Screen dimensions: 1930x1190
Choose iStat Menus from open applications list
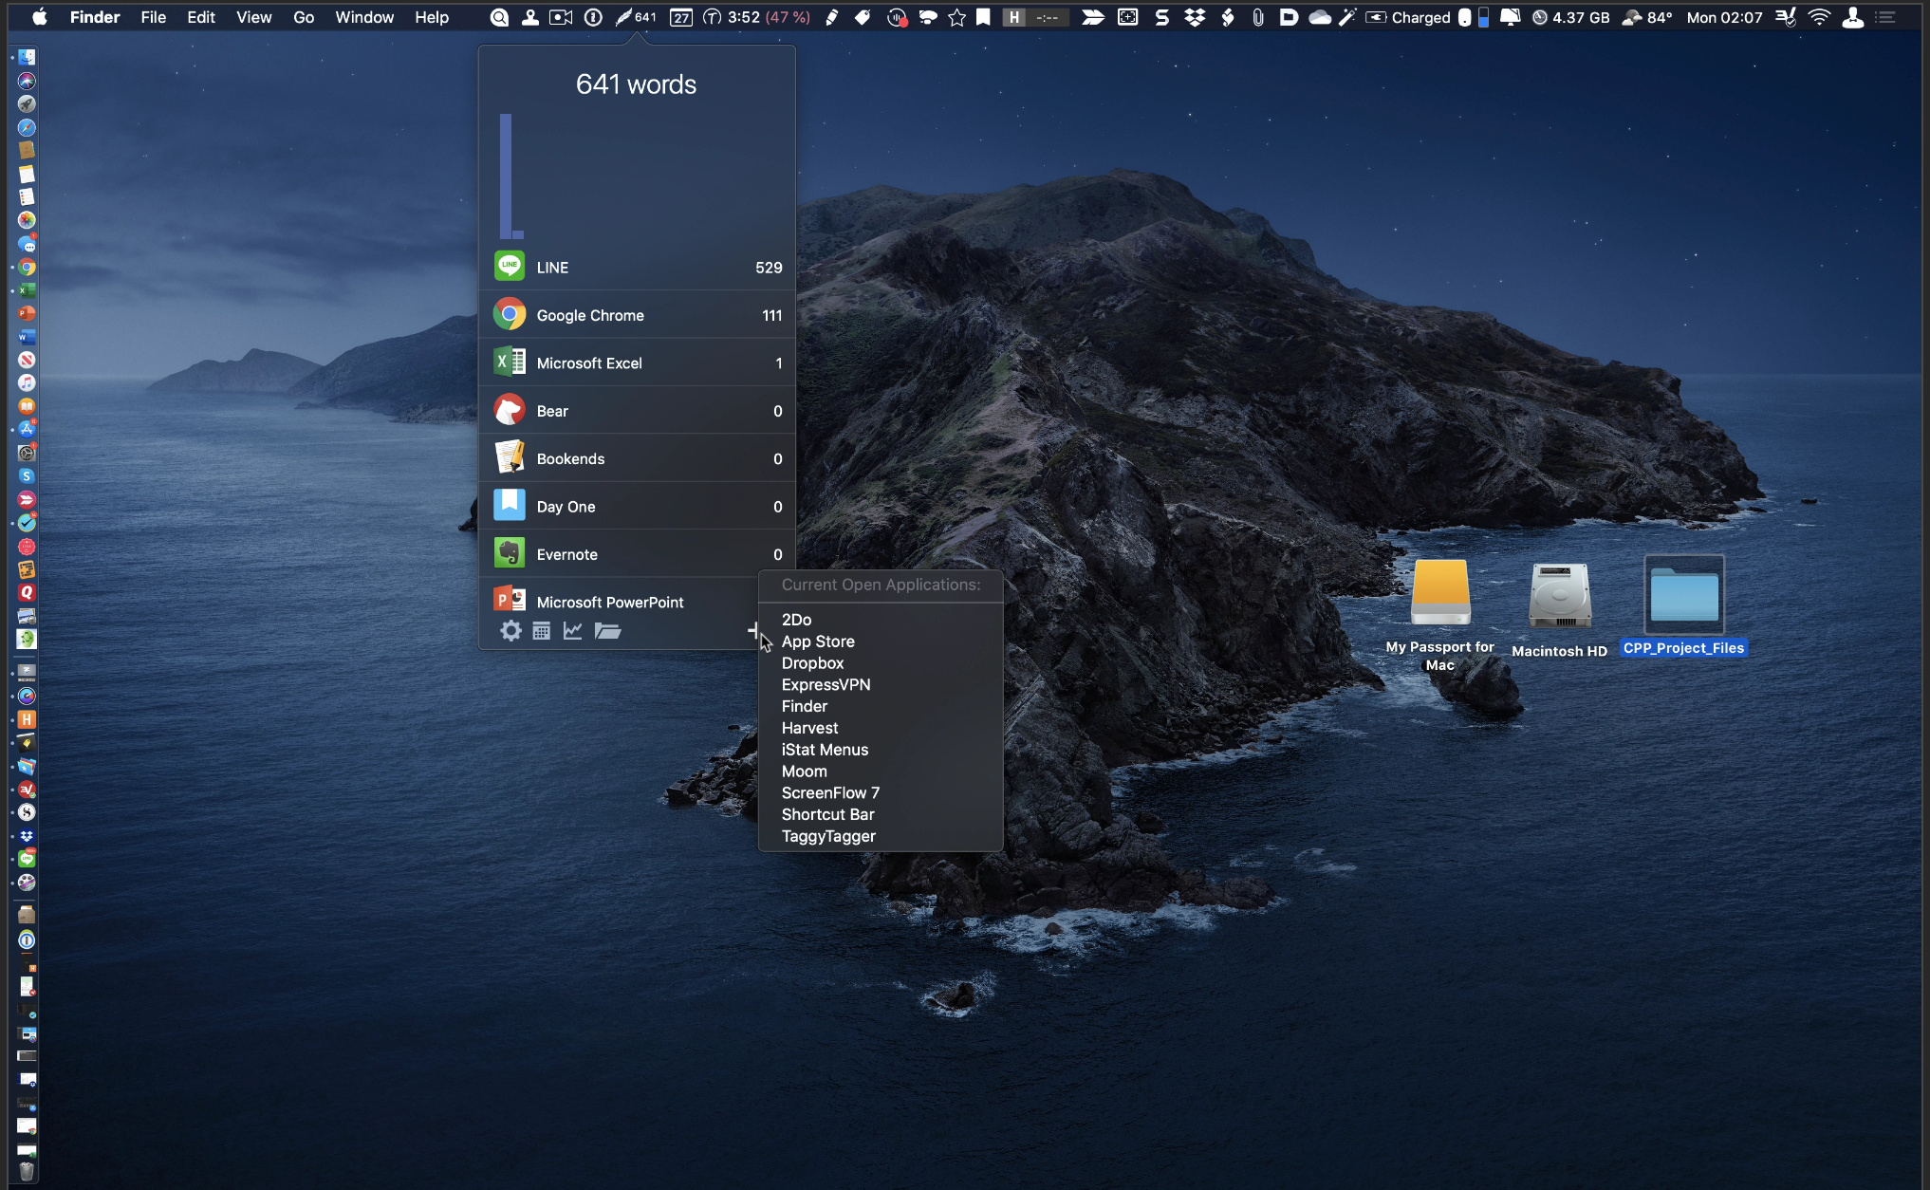(881, 750)
